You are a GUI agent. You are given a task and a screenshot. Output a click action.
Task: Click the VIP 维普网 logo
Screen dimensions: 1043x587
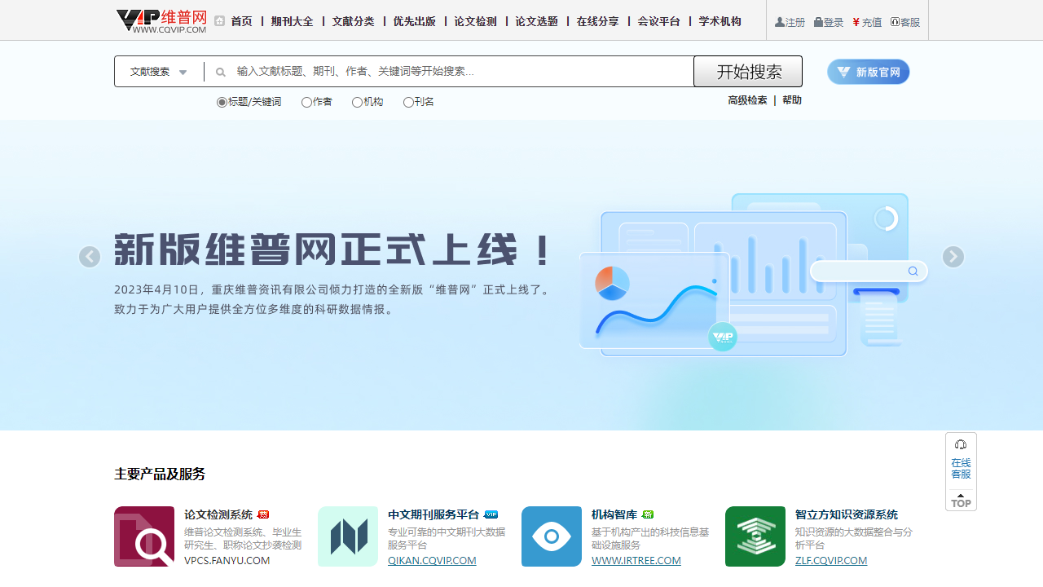[x=161, y=21]
